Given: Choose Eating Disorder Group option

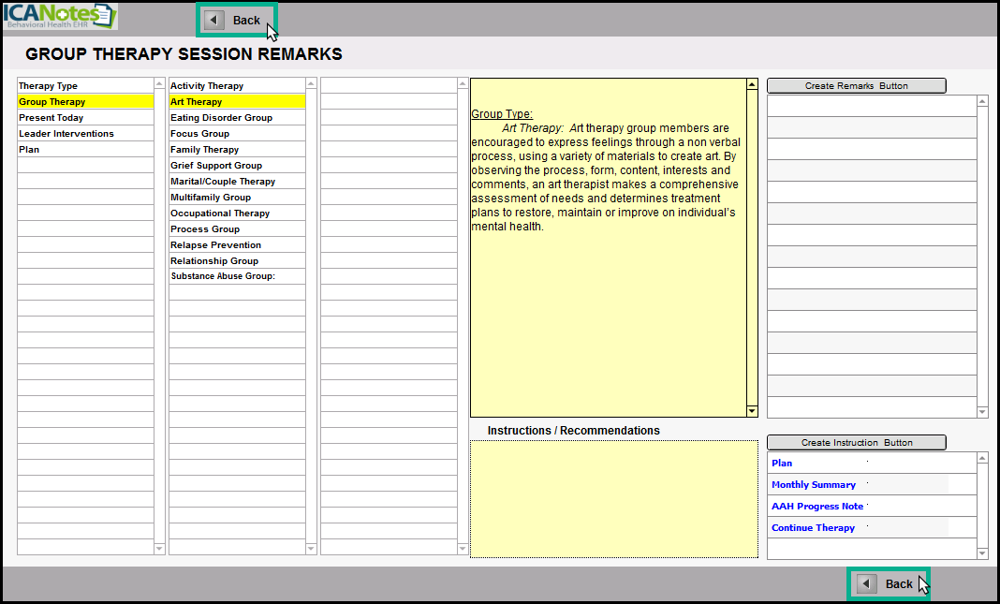Looking at the screenshot, I should 221,118.
